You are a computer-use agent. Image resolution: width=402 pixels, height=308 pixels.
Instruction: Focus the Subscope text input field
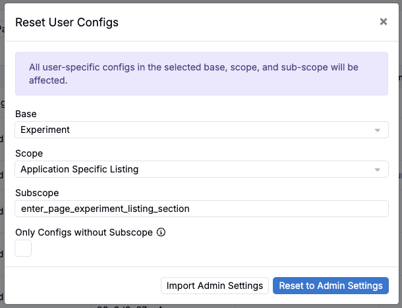coord(202,209)
